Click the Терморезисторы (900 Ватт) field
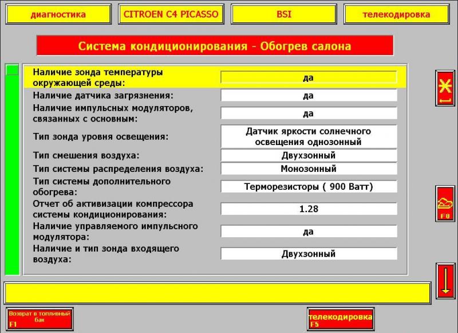Screen dimensions: 458x333 click(309, 186)
